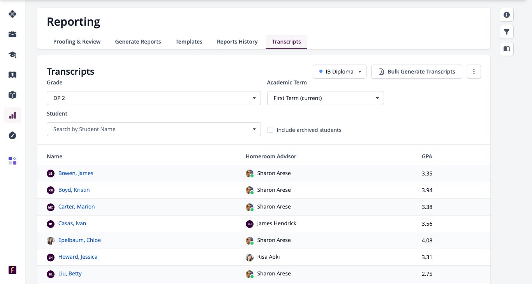
Task: Expand the DP 2 Grade dropdown
Action: pyautogui.click(x=154, y=98)
